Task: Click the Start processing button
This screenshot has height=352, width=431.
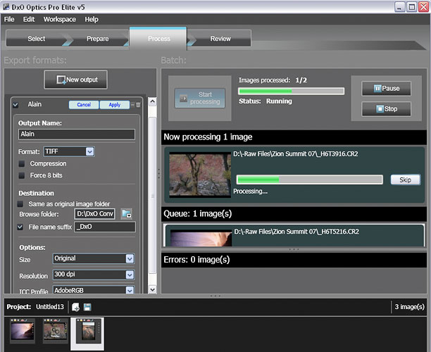Action: click(200, 98)
